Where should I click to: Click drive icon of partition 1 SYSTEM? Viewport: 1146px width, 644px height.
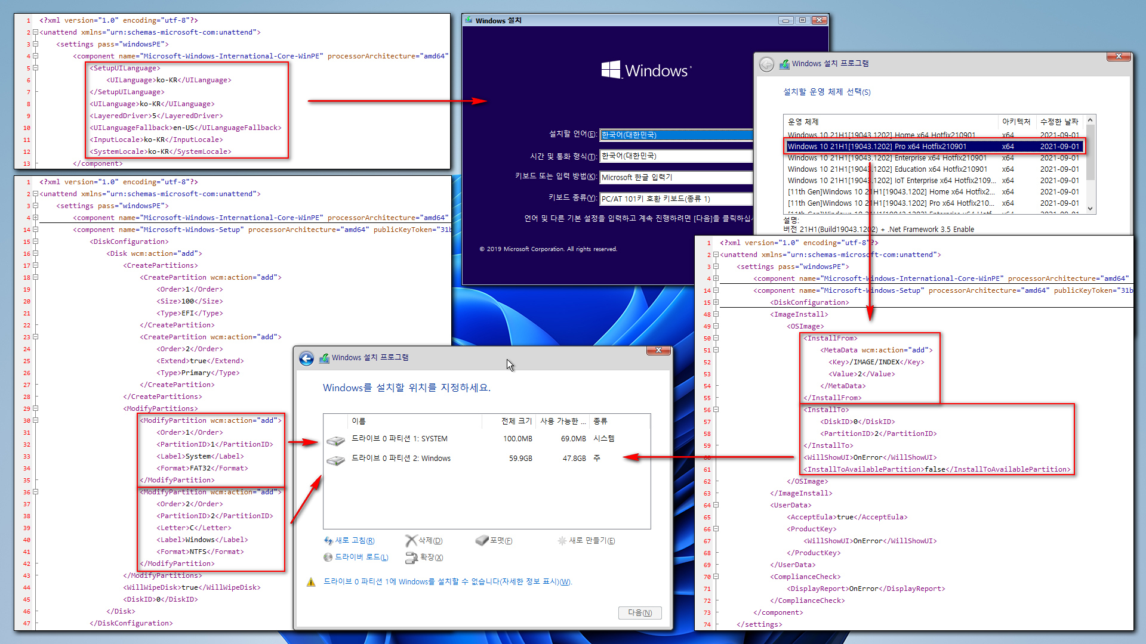pyautogui.click(x=336, y=441)
